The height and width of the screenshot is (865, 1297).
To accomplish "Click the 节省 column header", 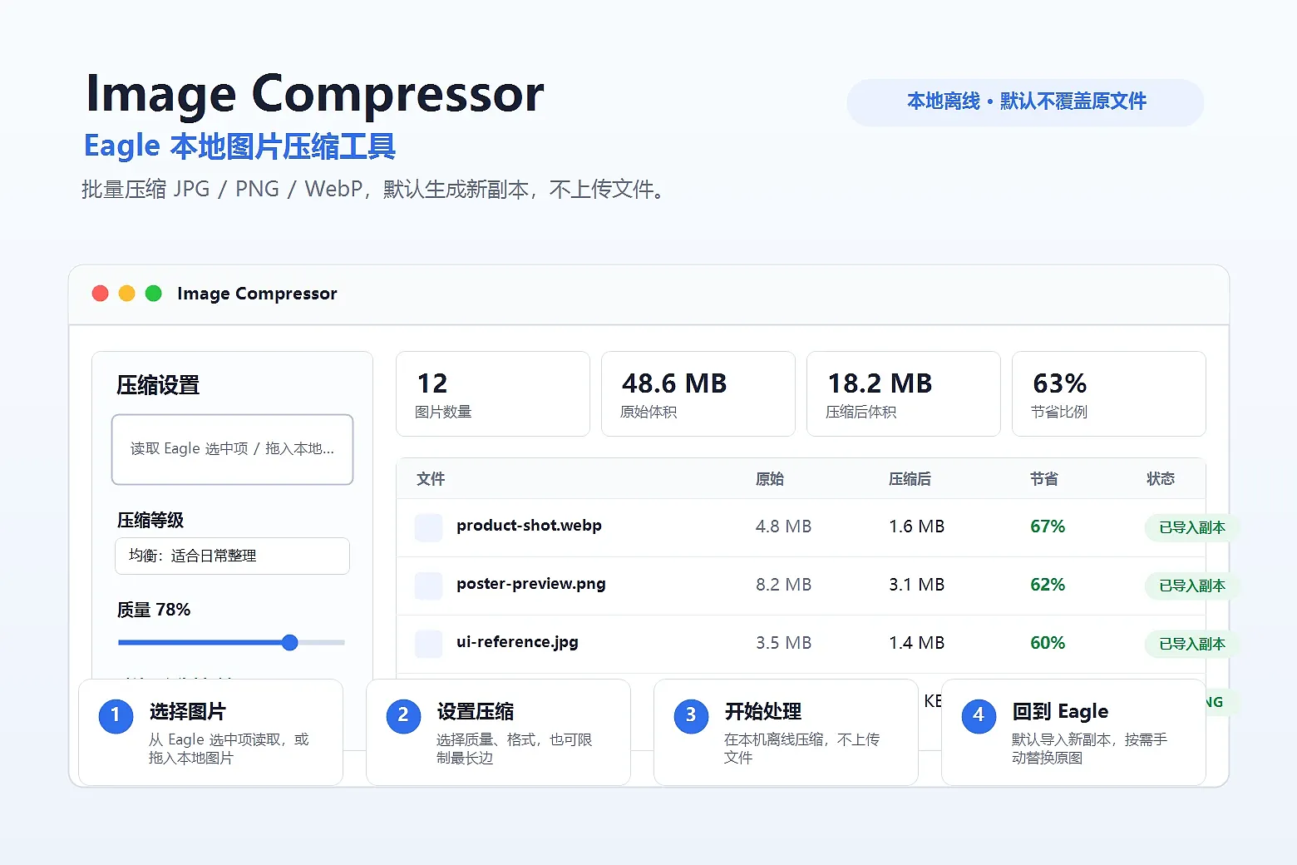I will (1044, 479).
